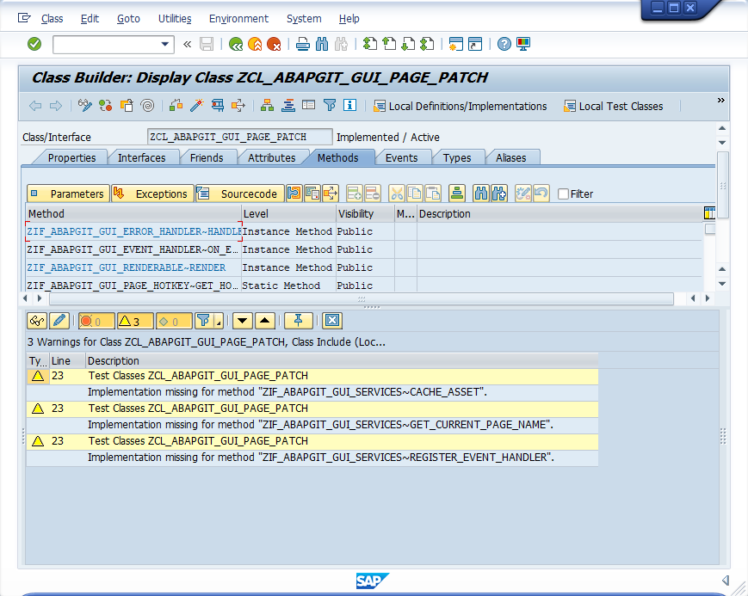Click the Exceptions button
Image resolution: width=748 pixels, height=596 pixels.
click(x=152, y=194)
